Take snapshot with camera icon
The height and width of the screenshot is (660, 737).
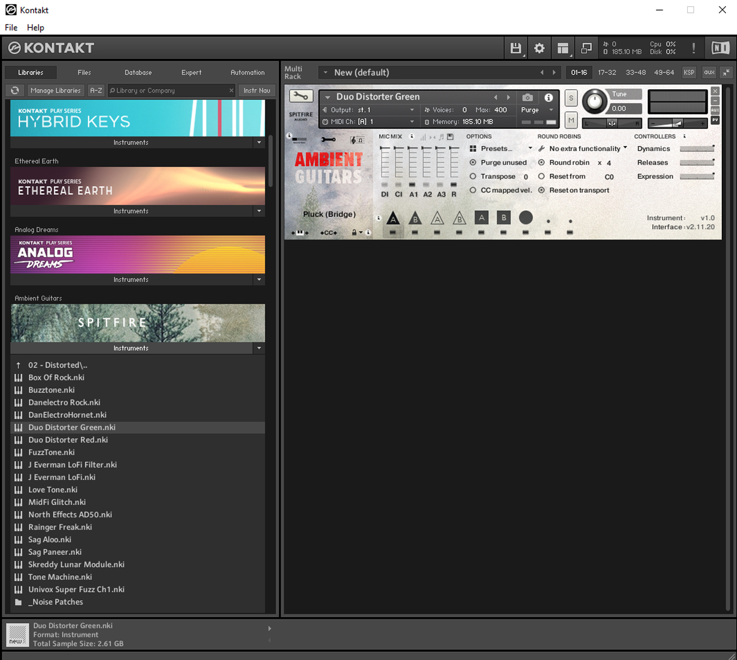(528, 97)
